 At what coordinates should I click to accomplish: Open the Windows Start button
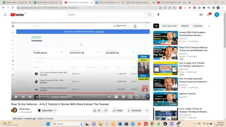pyautogui.click(x=48, y=124)
